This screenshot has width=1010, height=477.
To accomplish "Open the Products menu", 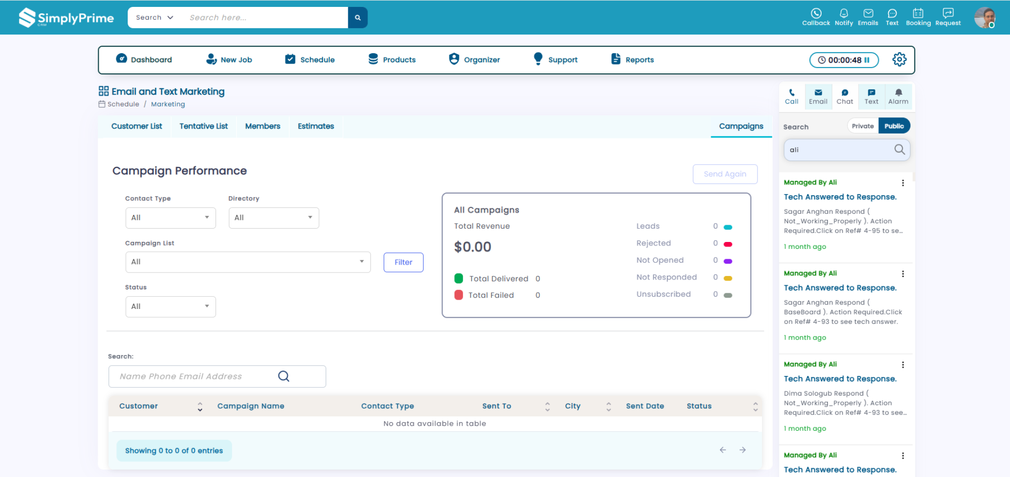I will click(392, 60).
